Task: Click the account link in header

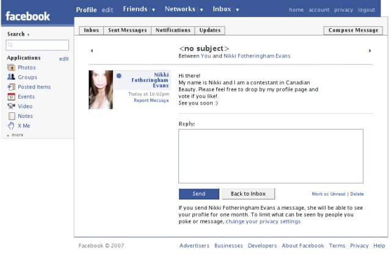Action: click(319, 10)
